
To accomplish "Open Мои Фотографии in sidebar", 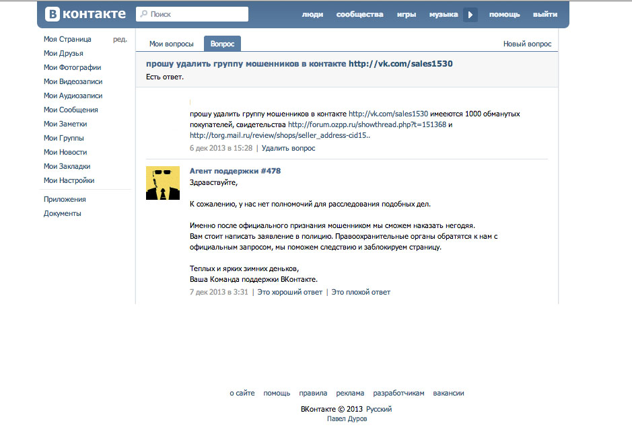I will click(x=72, y=67).
